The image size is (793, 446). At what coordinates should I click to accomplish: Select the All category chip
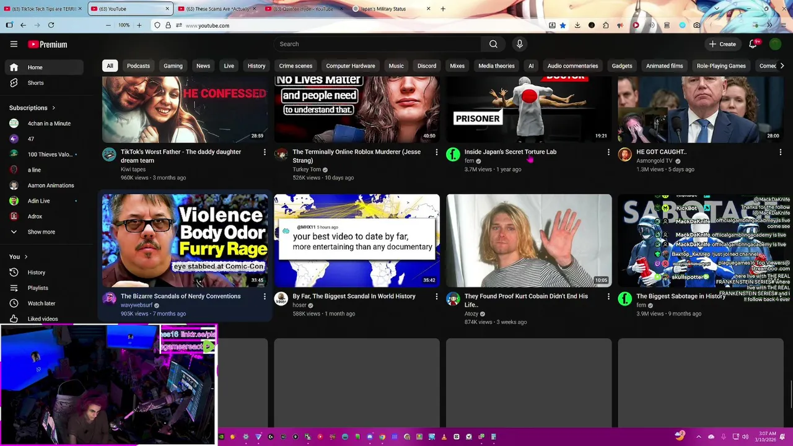coord(110,66)
